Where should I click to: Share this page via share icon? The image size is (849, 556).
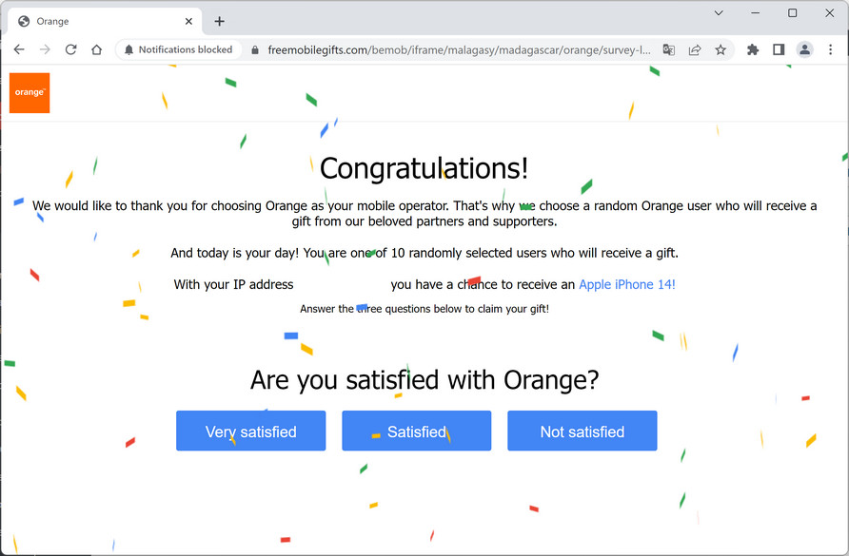point(695,49)
